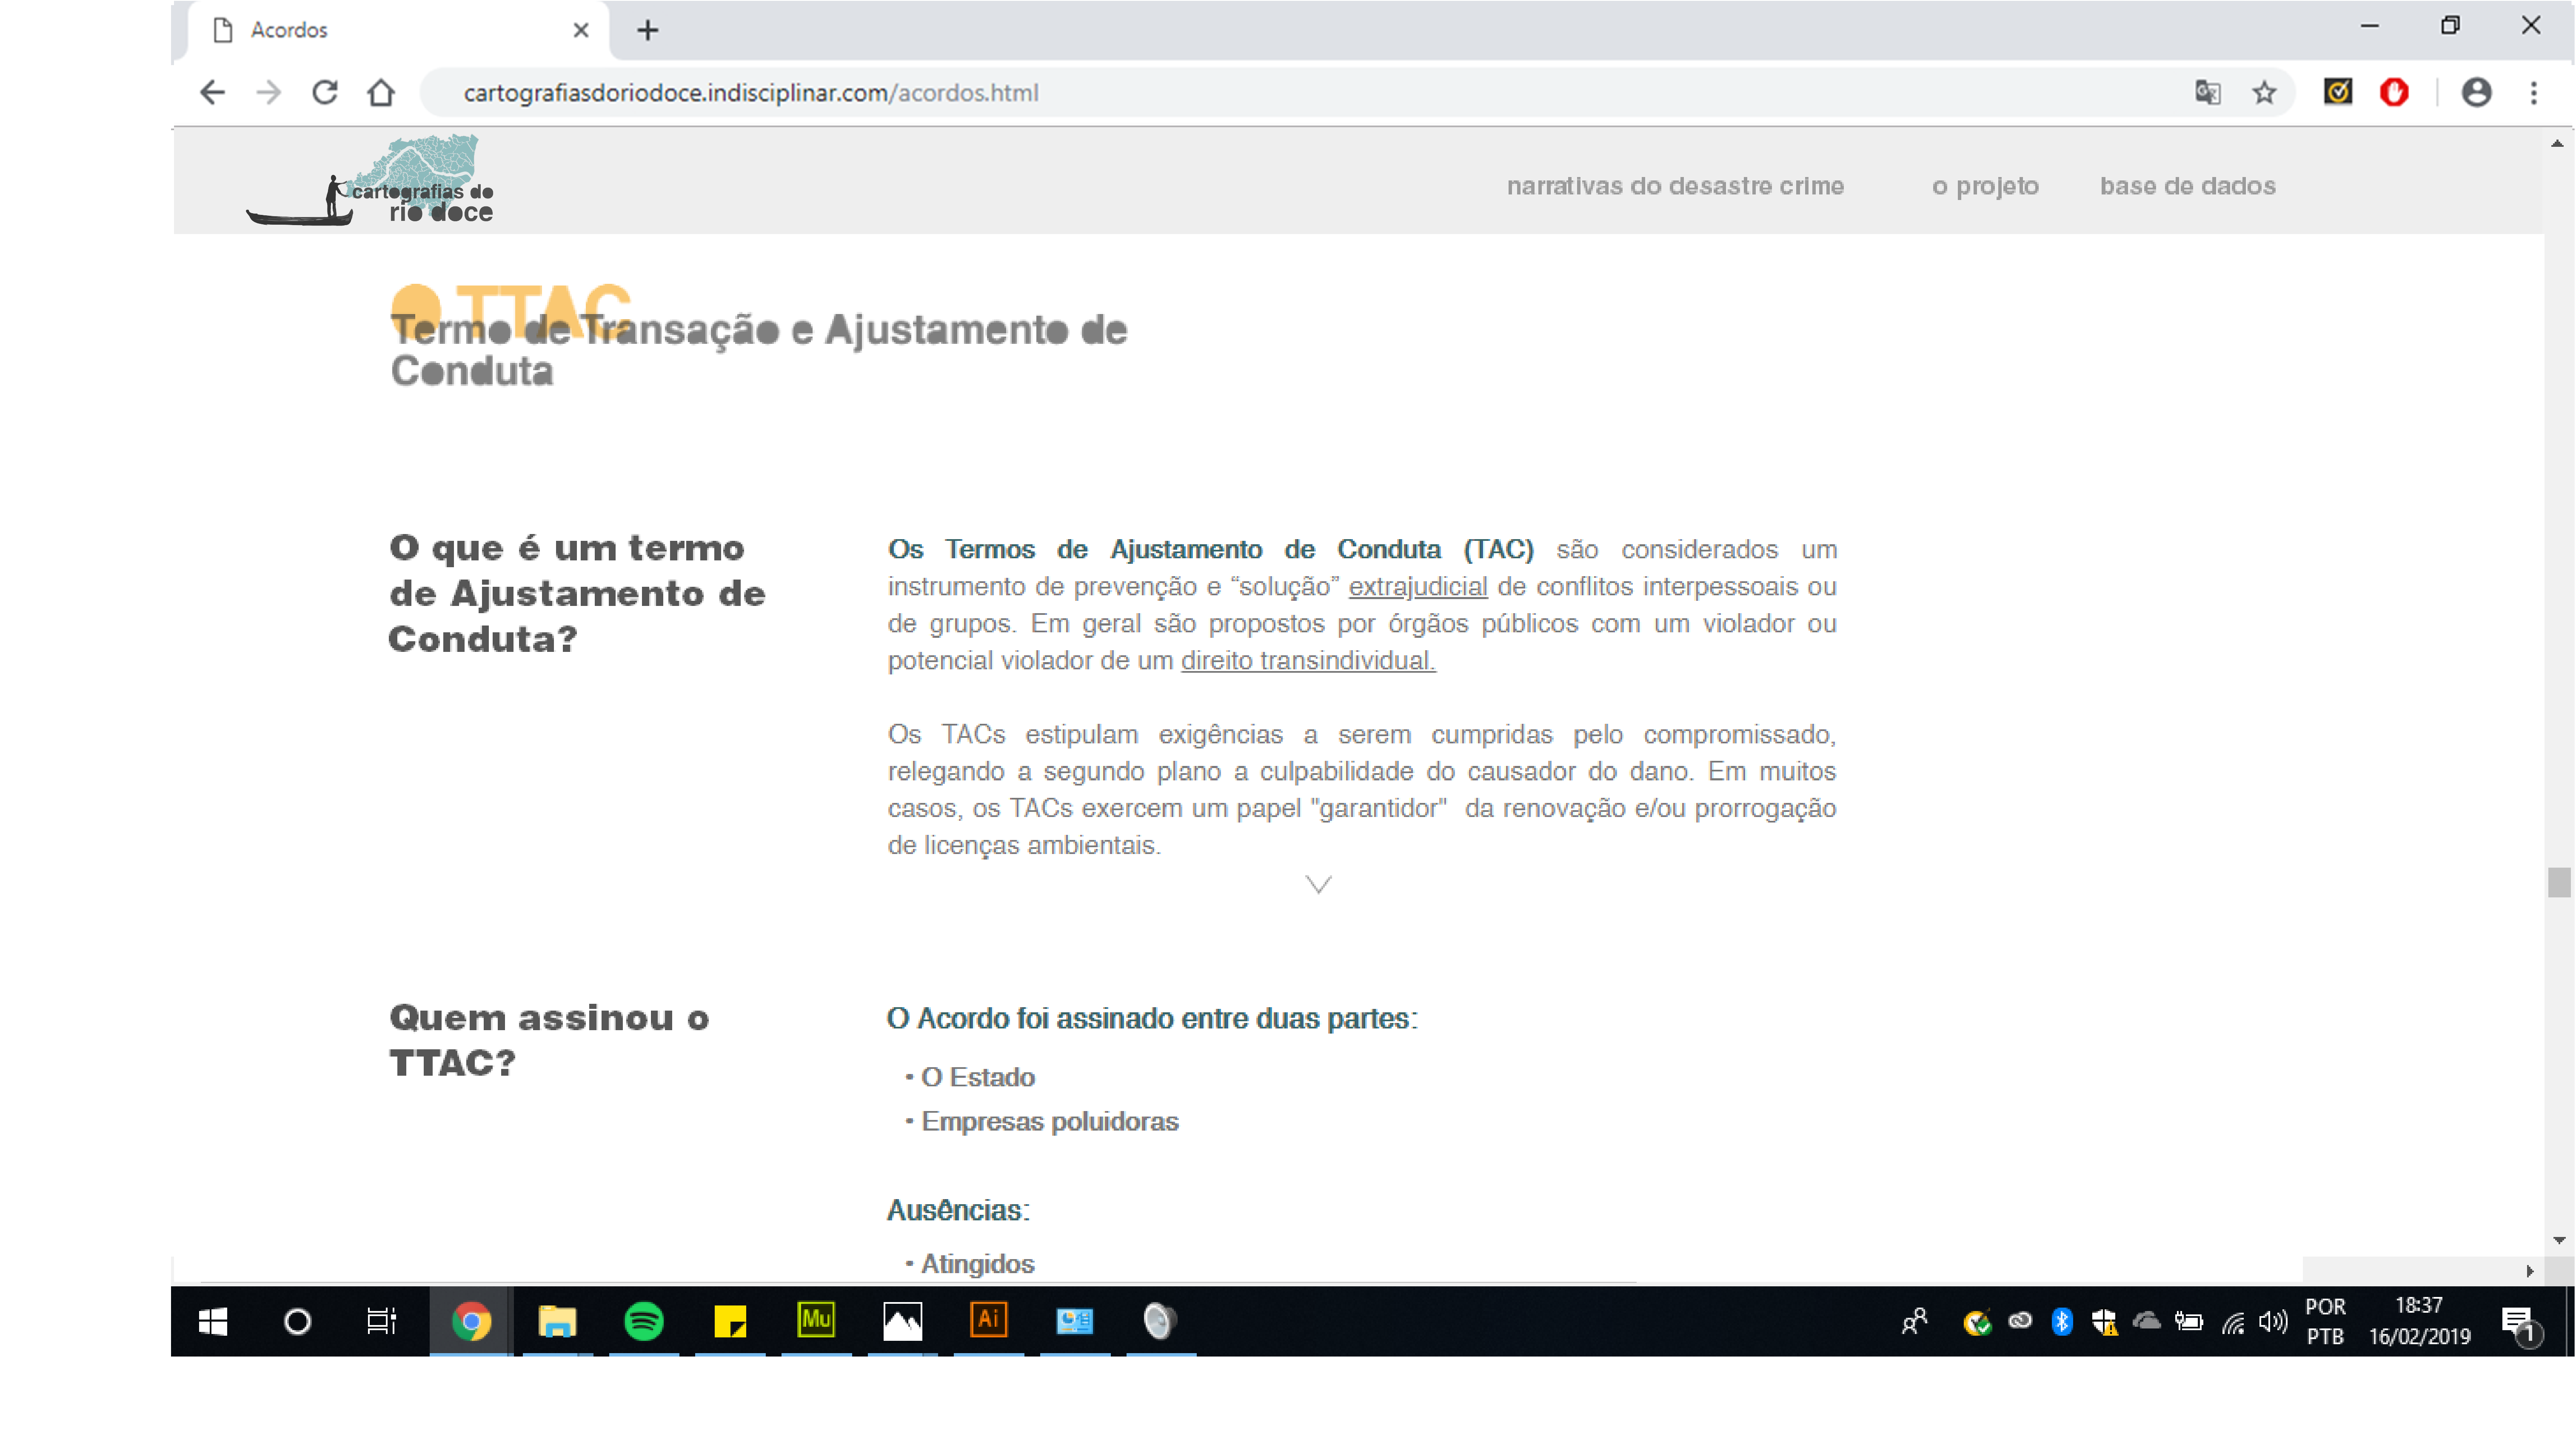This screenshot has width=2576, height=1451.
Task: Open a new browser tab
Action: pos(648,30)
